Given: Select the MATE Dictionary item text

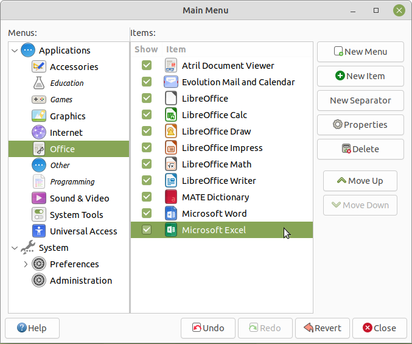Looking at the screenshot, I should [x=215, y=197].
